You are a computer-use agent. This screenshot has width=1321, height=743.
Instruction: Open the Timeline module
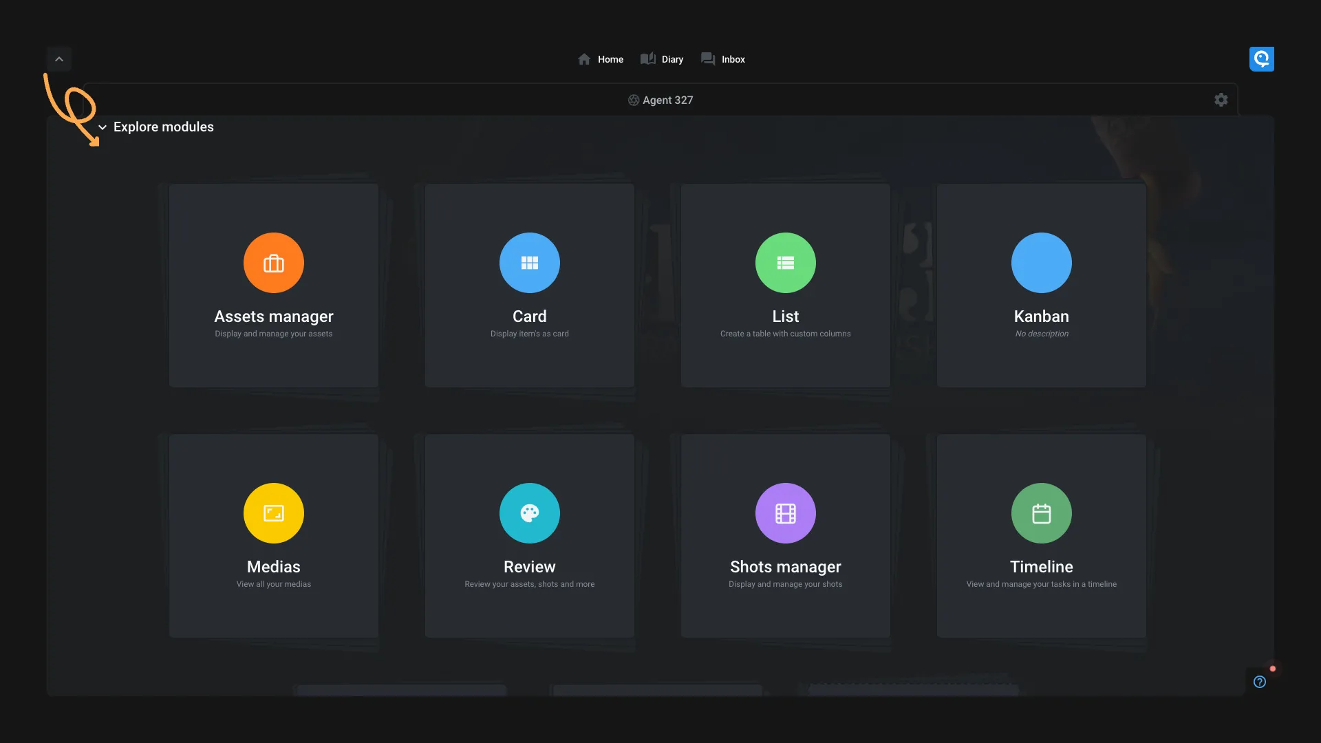click(x=1042, y=535)
